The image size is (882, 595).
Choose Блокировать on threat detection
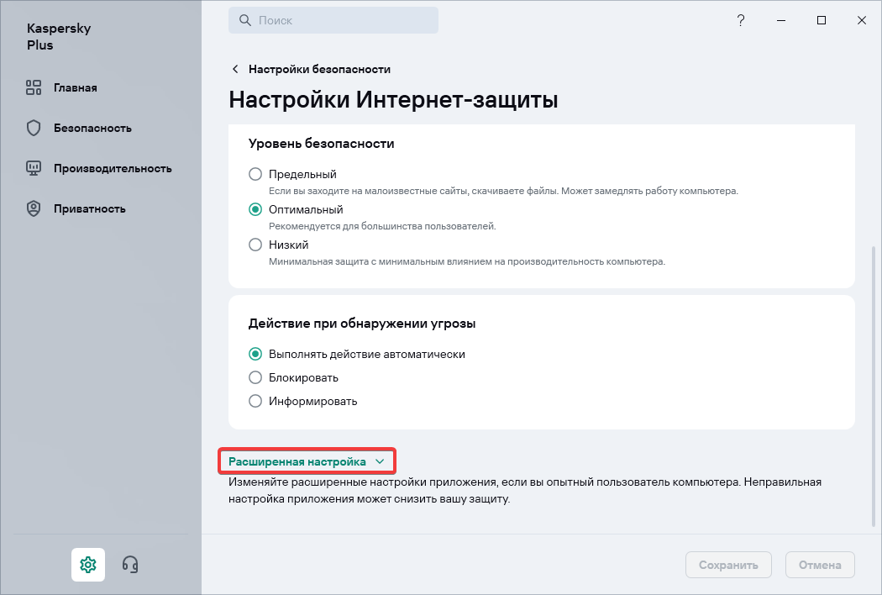[x=255, y=377]
